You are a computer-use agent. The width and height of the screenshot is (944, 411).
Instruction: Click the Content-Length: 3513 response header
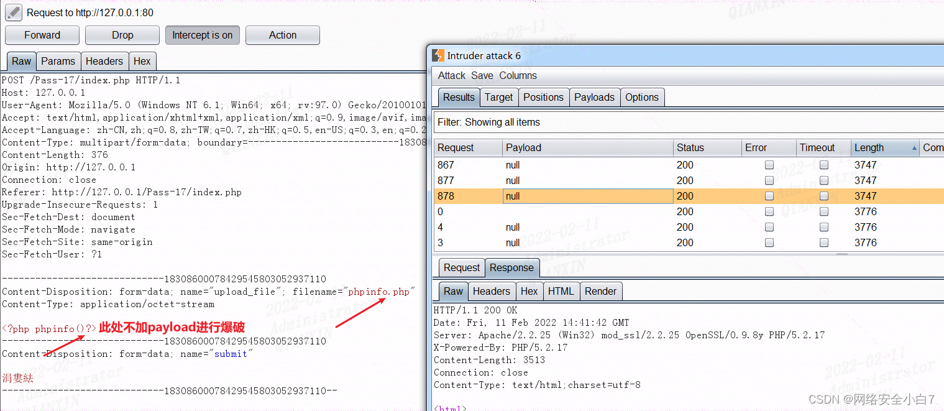click(489, 360)
